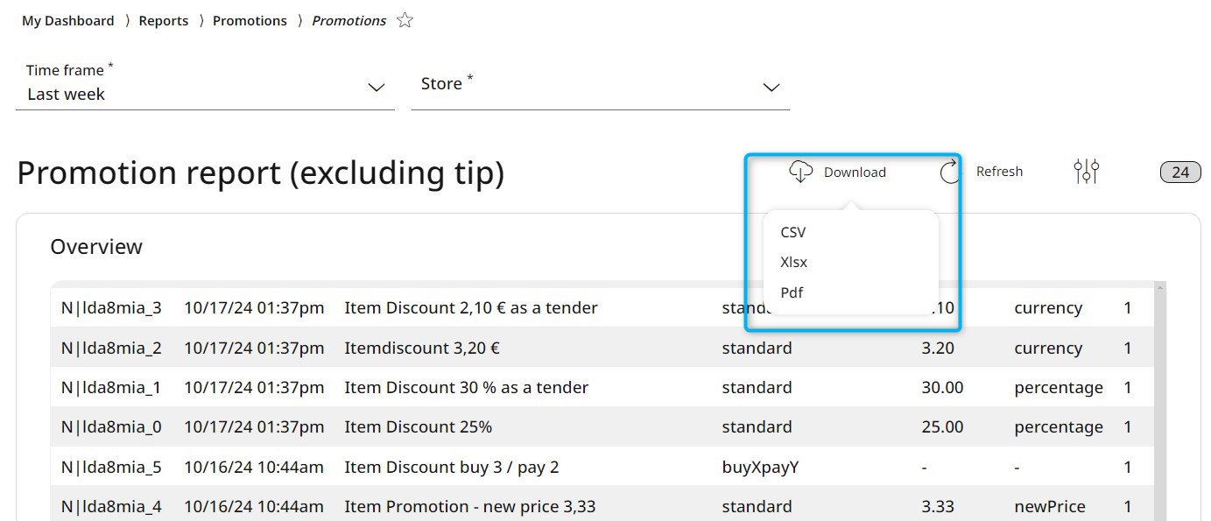Click 'Item Discount 30 % as a tender'
The width and height of the screenshot is (1211, 521).
tap(467, 387)
